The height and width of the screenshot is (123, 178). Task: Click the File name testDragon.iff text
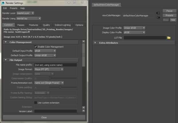[17, 32]
